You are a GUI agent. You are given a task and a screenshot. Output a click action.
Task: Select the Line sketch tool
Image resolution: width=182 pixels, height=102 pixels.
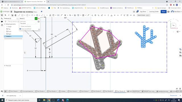(x=19, y=15)
